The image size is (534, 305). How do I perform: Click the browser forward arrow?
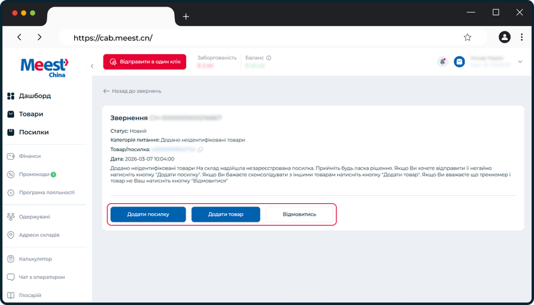pos(39,37)
